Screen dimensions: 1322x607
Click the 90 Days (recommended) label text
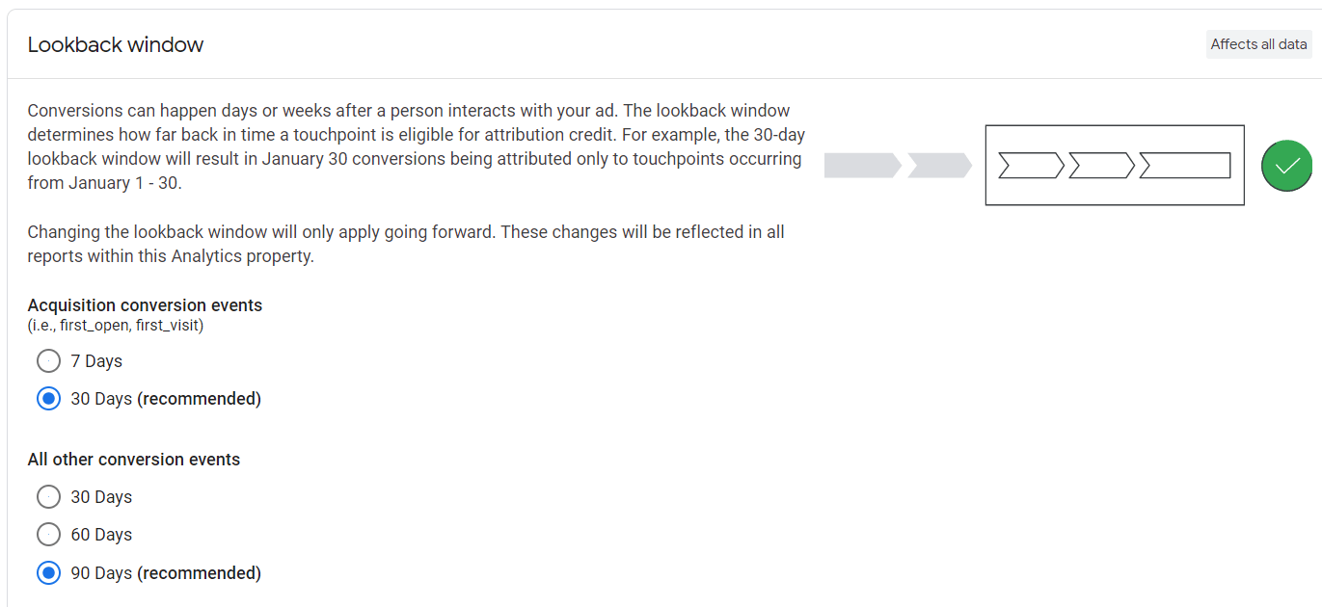pos(166,572)
